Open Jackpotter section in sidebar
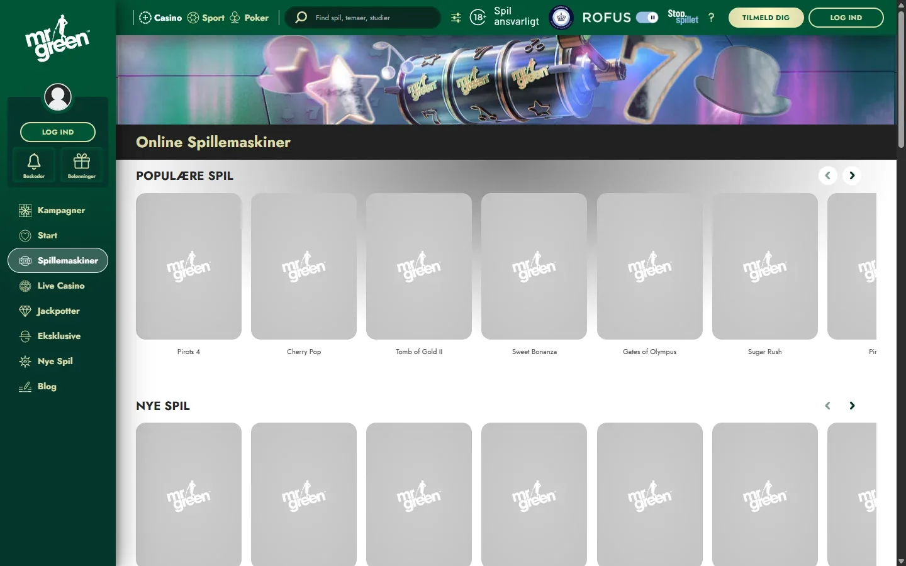The height and width of the screenshot is (566, 906). coord(58,311)
